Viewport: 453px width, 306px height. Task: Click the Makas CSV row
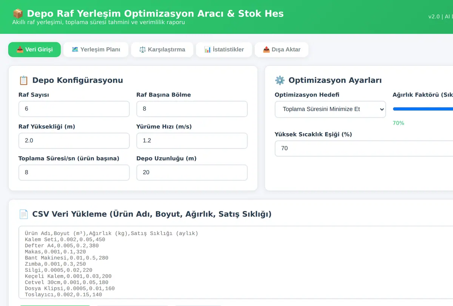tap(55, 252)
